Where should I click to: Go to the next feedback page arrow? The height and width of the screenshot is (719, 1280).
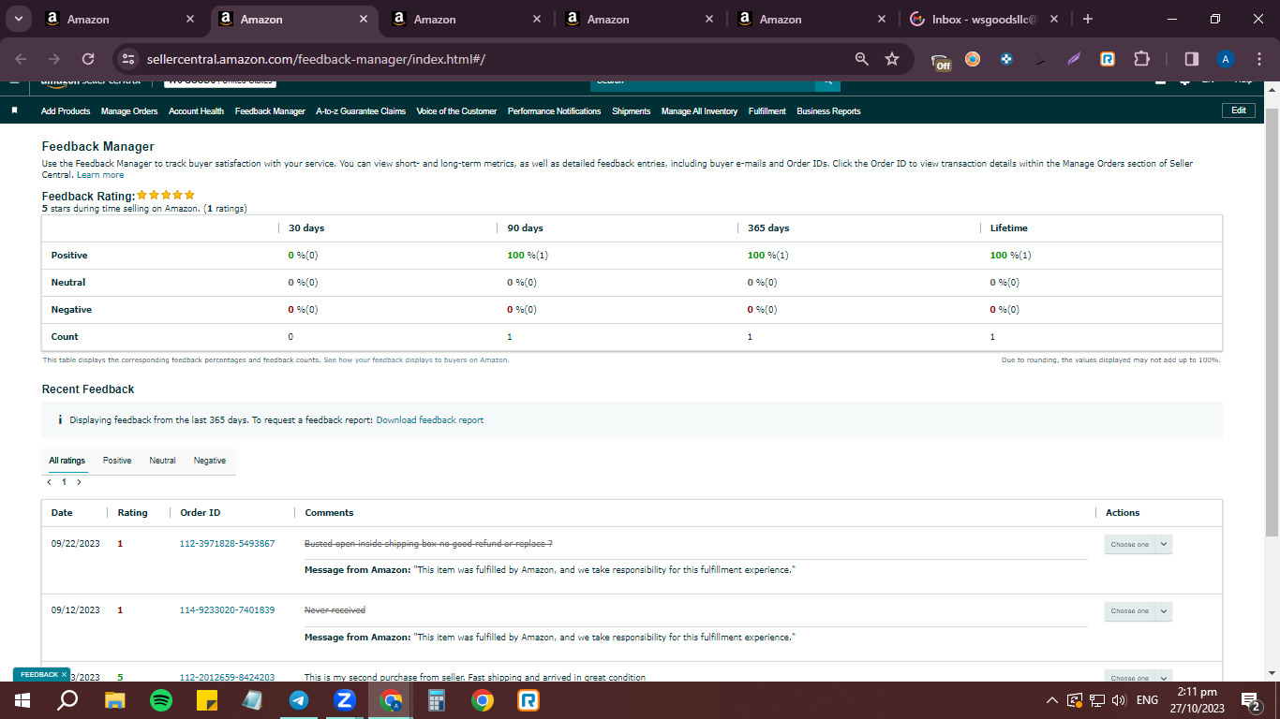pyautogui.click(x=79, y=482)
